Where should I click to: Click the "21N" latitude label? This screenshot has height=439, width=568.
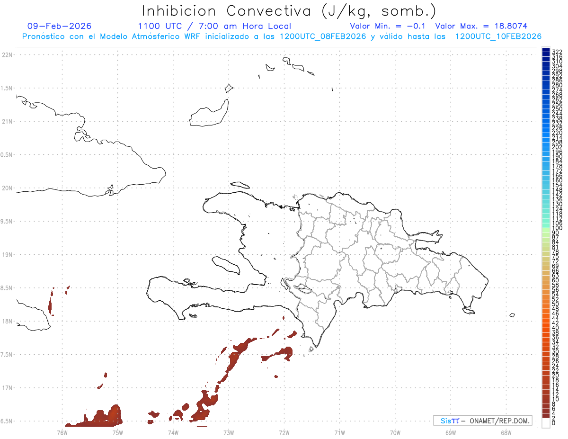click(7, 121)
